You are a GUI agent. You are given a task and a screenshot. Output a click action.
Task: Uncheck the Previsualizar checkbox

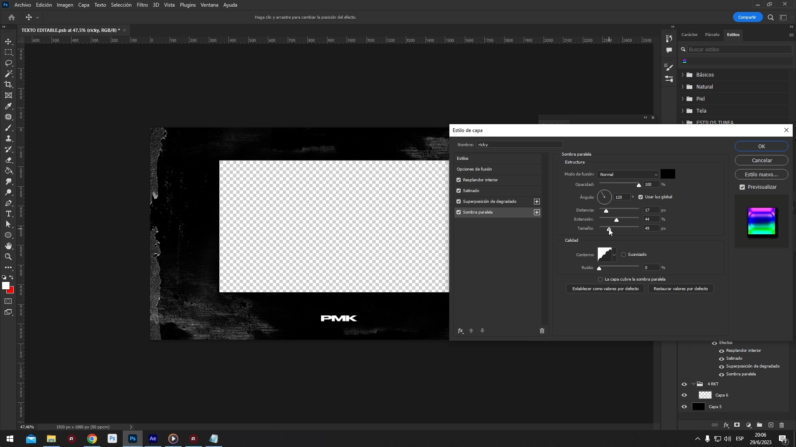(x=742, y=187)
